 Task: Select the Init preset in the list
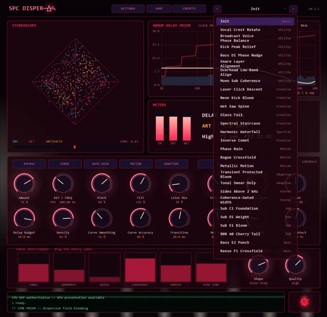coord(255,21)
